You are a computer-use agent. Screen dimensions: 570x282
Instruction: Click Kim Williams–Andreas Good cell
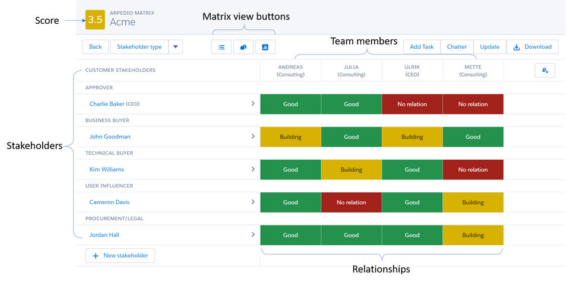pyautogui.click(x=290, y=169)
